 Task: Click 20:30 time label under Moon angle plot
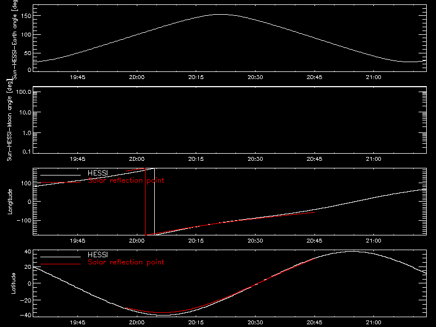[255, 159]
